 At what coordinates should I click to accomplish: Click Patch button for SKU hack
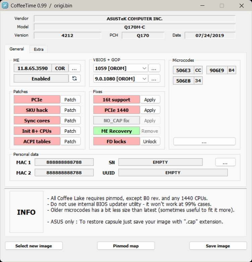[x=70, y=110]
